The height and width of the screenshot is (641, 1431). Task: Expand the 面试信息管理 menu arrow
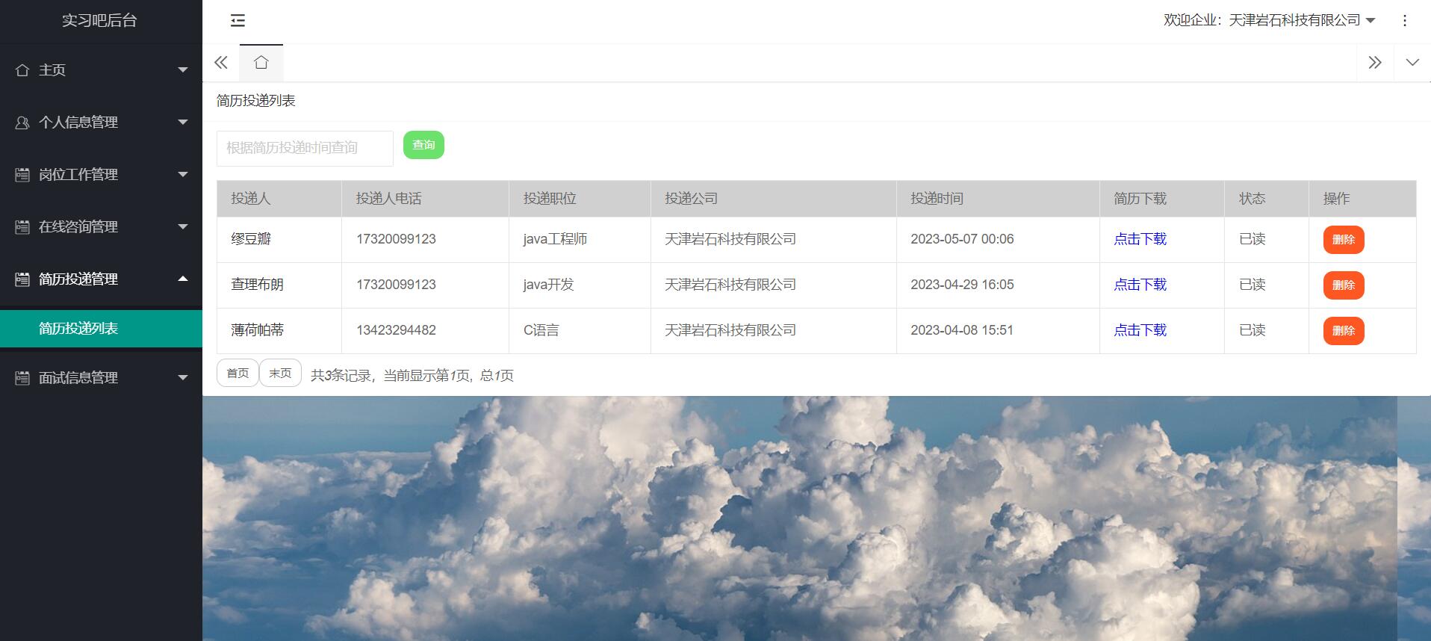pyautogui.click(x=183, y=377)
